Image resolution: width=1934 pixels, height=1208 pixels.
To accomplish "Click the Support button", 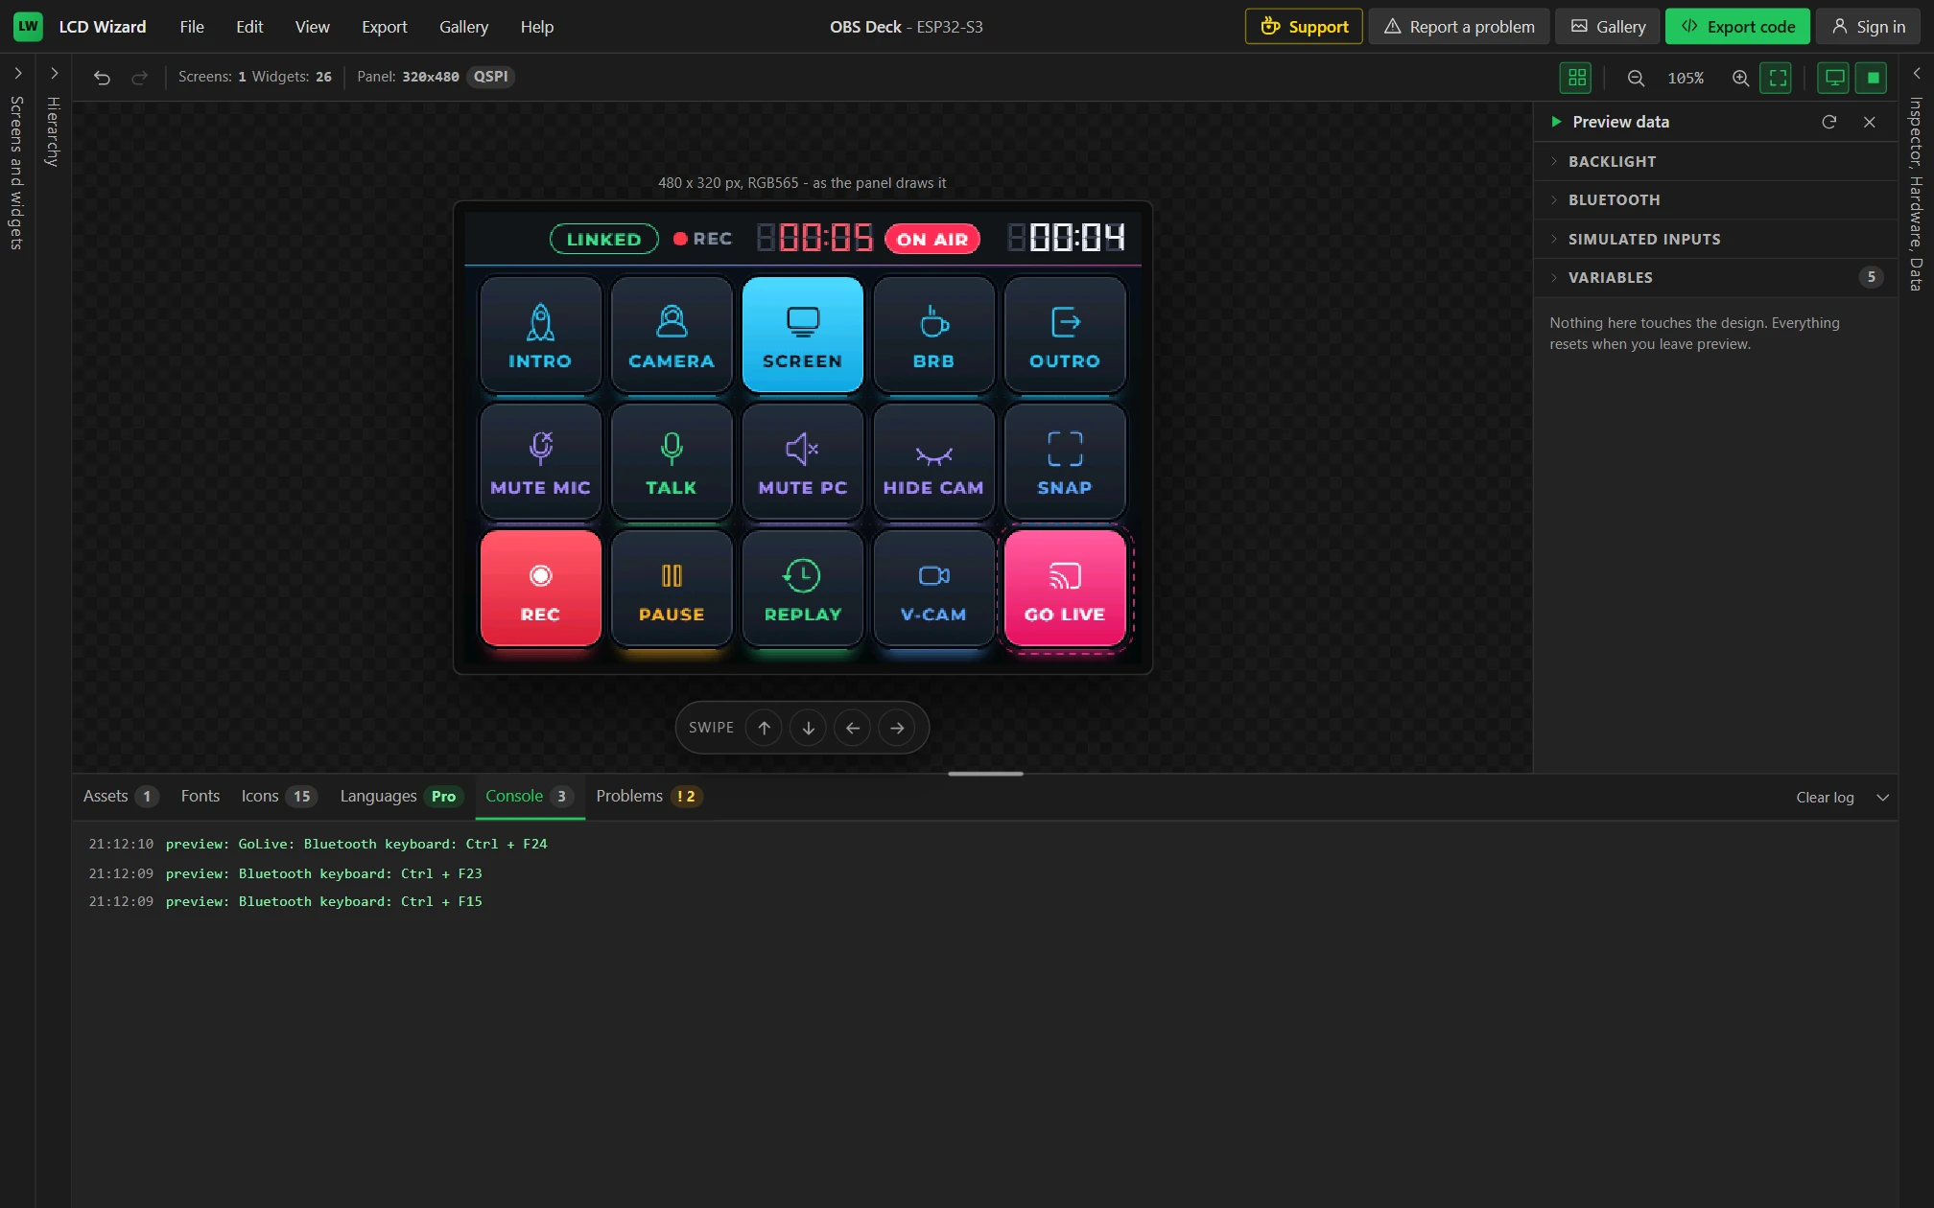I will pyautogui.click(x=1304, y=27).
